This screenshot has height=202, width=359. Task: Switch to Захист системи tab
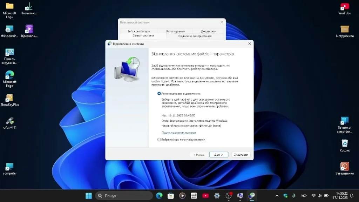tap(143, 35)
